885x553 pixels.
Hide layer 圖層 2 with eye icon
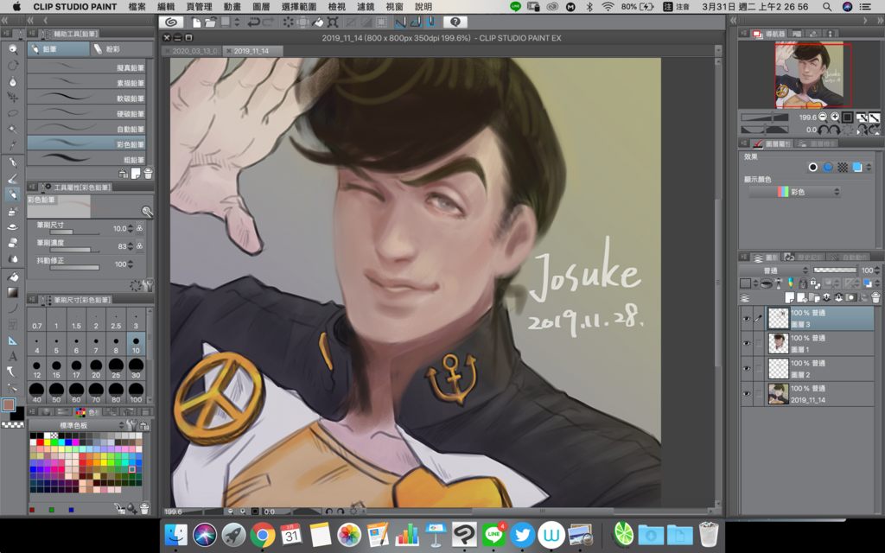pyautogui.click(x=746, y=368)
